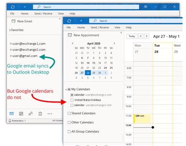Open the People contacts icon
The width and height of the screenshot is (186, 146).
click(31, 114)
